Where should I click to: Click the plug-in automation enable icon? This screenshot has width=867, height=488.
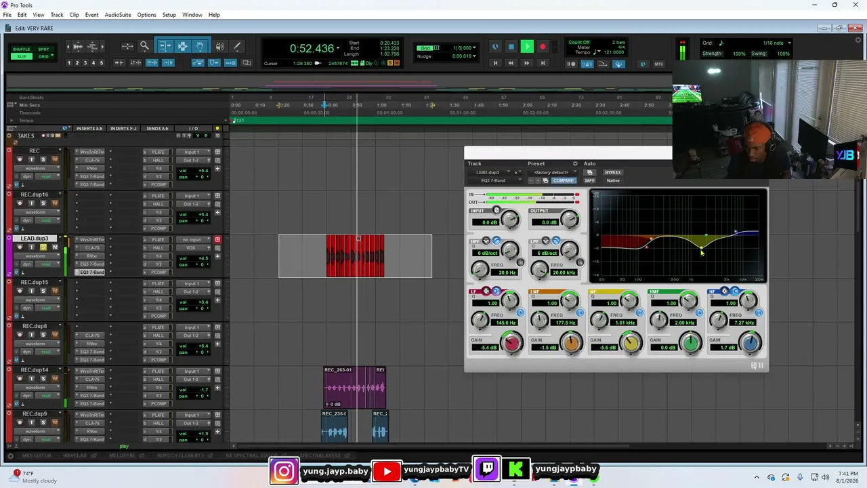(x=590, y=172)
